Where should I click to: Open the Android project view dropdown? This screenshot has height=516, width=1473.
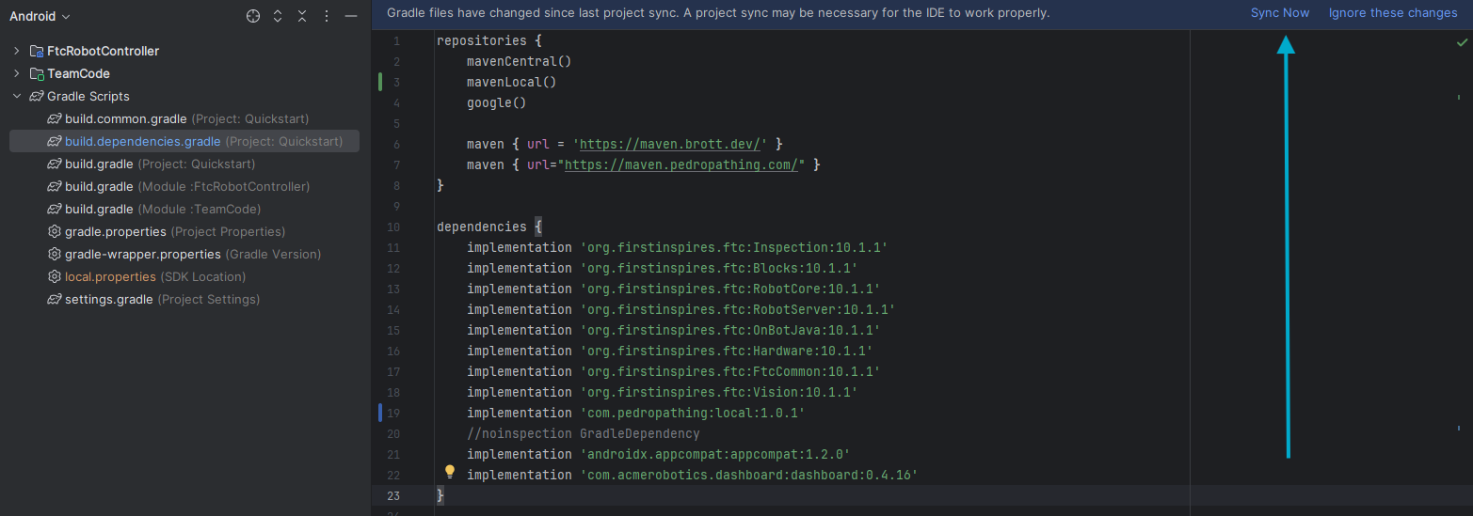coord(40,16)
